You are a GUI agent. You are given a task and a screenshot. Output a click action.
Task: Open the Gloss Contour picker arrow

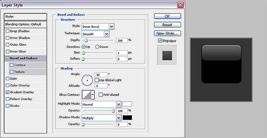tap(93, 95)
